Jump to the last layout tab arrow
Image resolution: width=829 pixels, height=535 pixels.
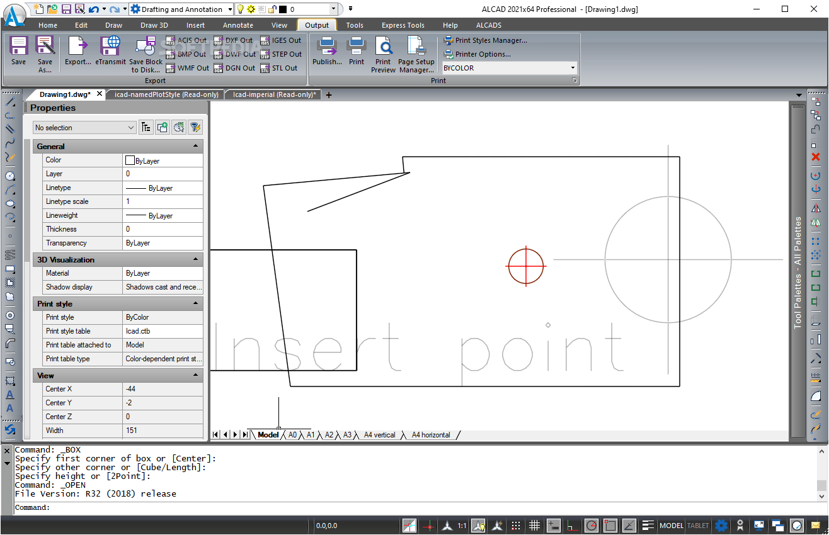(244, 434)
